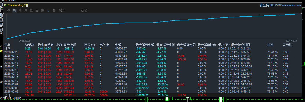
Task: Select the 2026.02.10 row date
Action: pos(12,81)
